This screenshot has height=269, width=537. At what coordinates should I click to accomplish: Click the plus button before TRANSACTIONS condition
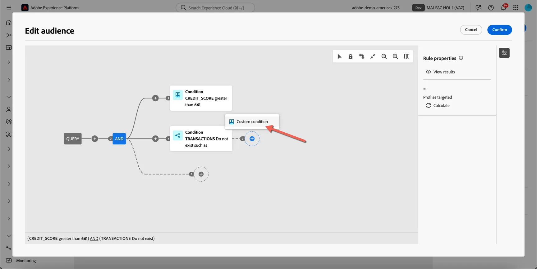(x=155, y=139)
